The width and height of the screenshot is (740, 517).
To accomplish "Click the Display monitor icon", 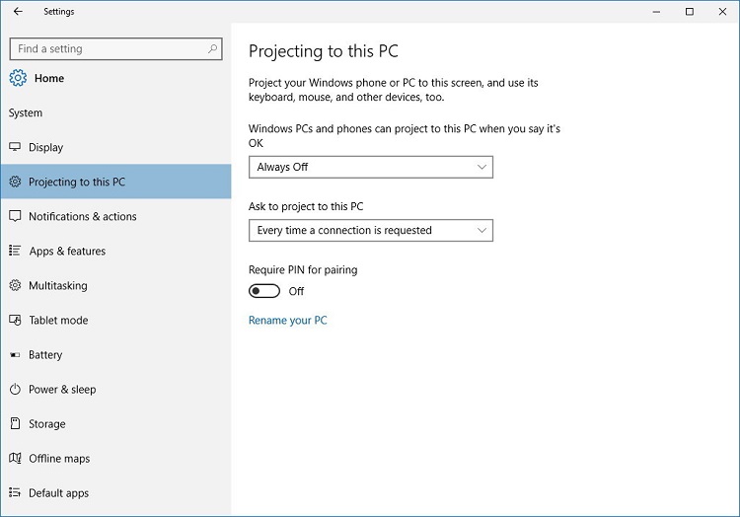I will click(15, 147).
